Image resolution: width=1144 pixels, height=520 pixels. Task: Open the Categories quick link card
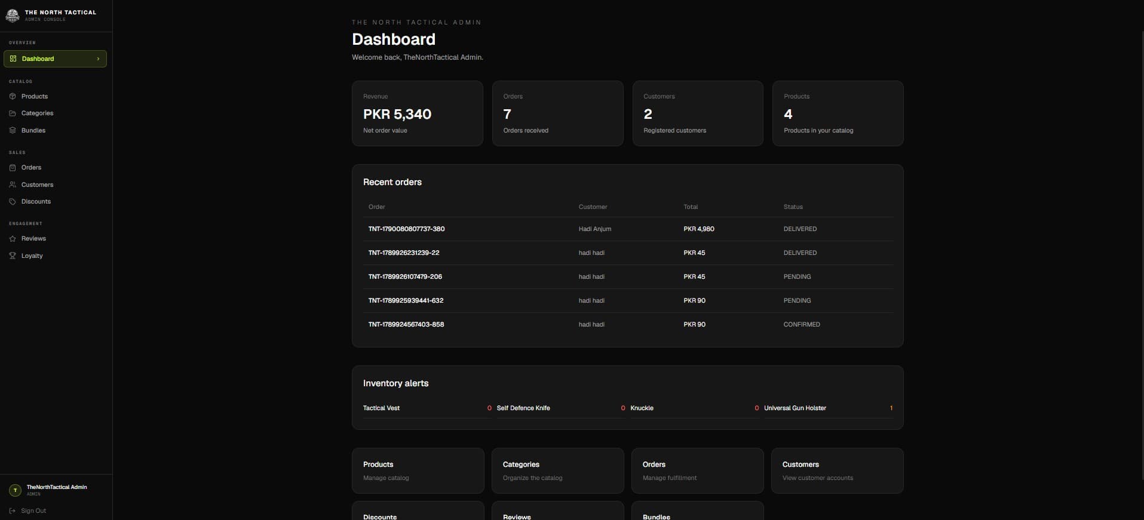point(558,470)
